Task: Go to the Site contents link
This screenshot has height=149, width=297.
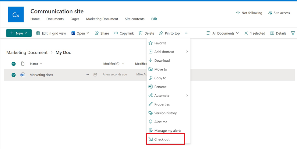Action: tap(135, 19)
